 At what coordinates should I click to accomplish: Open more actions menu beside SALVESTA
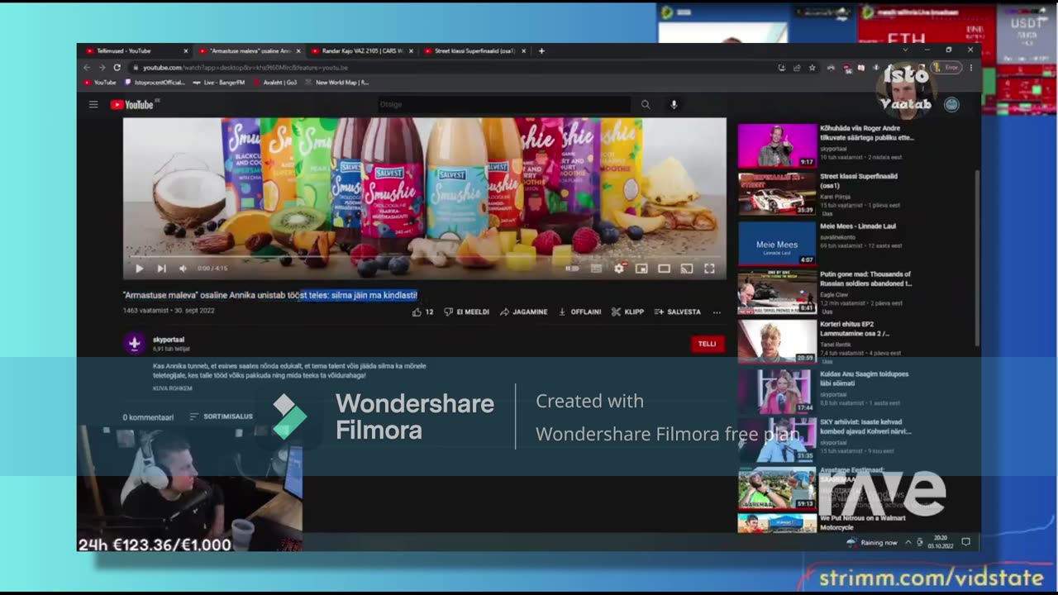click(x=717, y=312)
